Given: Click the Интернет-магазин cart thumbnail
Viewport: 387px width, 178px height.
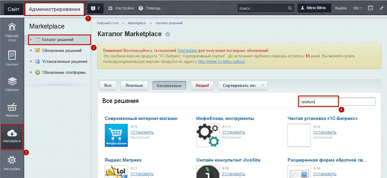Looking at the screenshot, I should [x=116, y=135].
